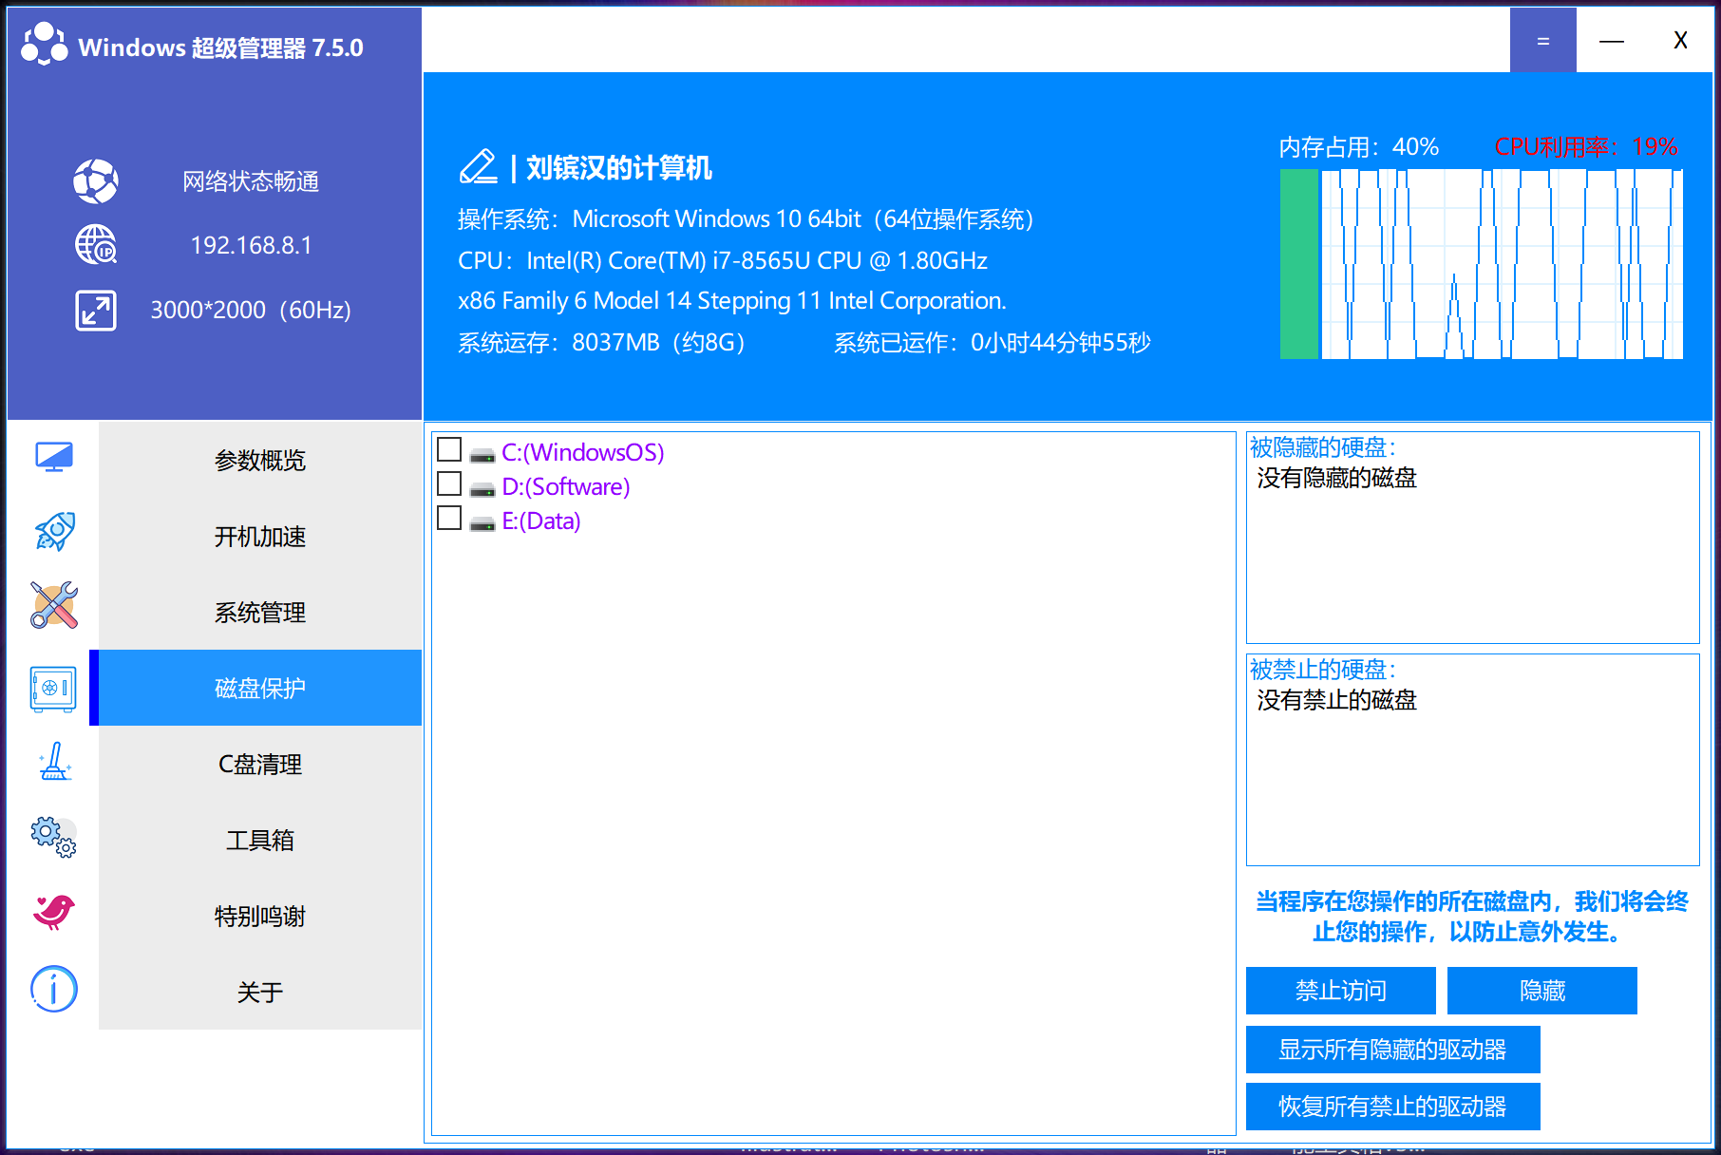Click the 没有隐藏的磁盘 list entry
The height and width of the screenshot is (1155, 1721).
1337,478
